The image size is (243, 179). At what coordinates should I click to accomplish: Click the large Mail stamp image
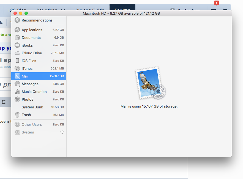coord(151,83)
